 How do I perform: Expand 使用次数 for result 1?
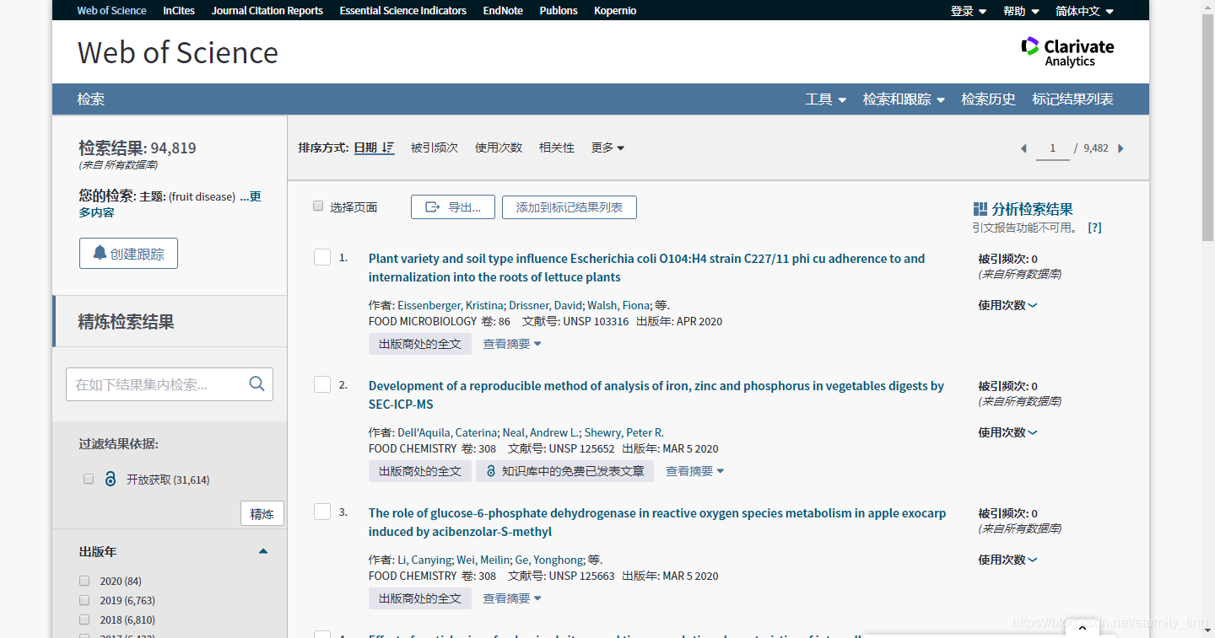1007,305
